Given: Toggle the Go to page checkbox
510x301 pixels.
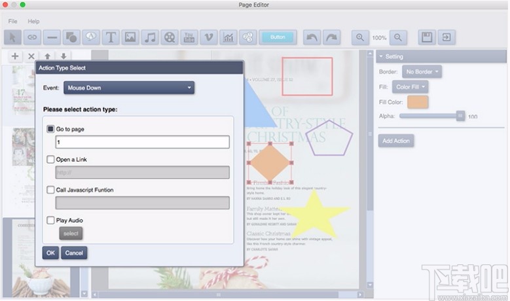Looking at the screenshot, I should point(50,129).
